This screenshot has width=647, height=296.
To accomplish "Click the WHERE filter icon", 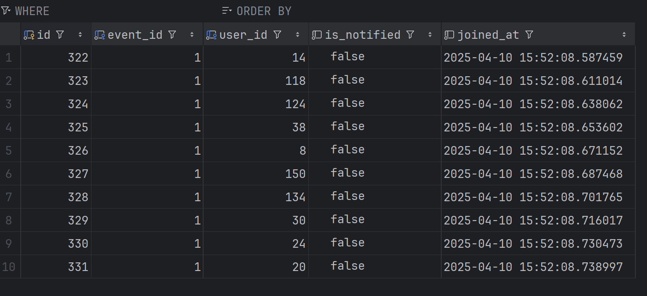I will click(6, 11).
